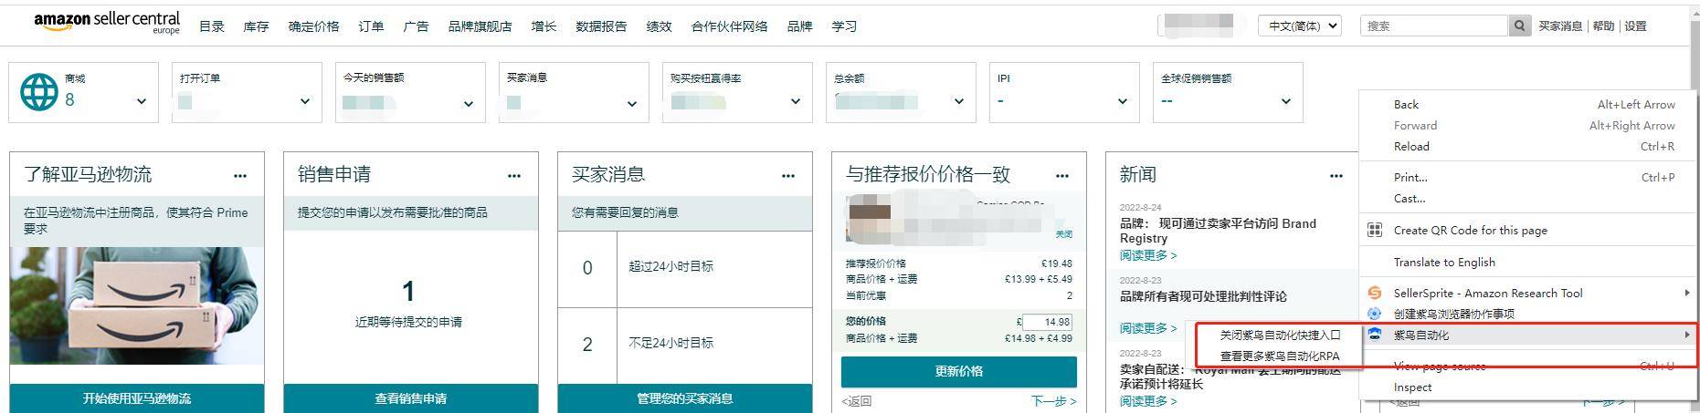Expand the 打开订单 dropdown
Image resolution: width=1700 pixels, height=413 pixels.
305,101
